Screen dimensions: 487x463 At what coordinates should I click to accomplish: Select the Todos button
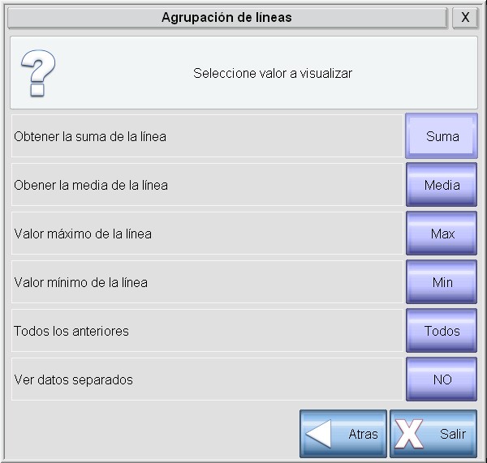[442, 331]
